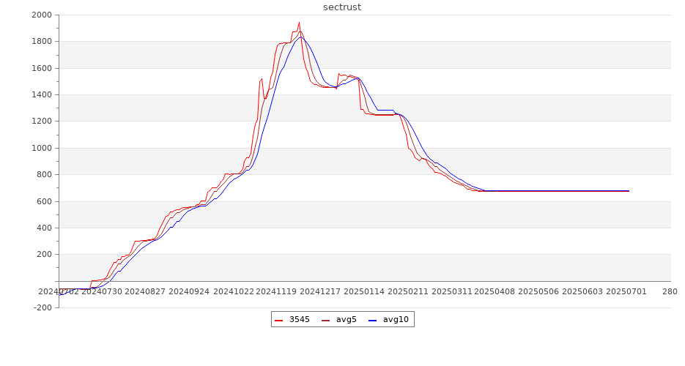Select the avg5 legend label

click(x=346, y=320)
